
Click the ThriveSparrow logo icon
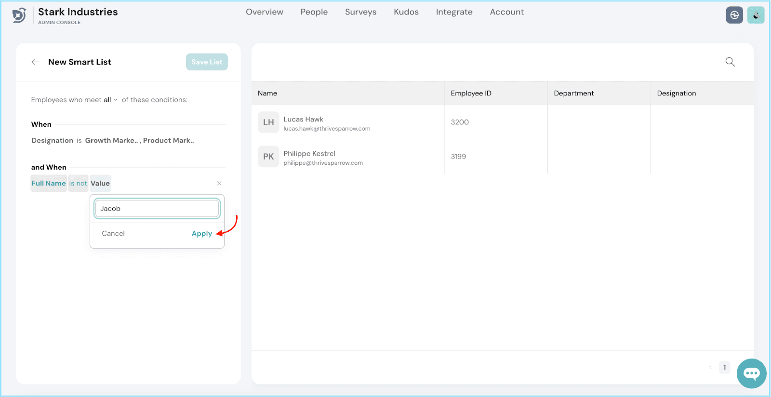click(x=19, y=15)
